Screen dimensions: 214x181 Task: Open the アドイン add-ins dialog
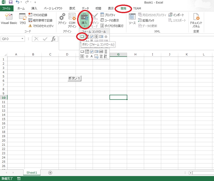pyautogui.click(x=62, y=19)
